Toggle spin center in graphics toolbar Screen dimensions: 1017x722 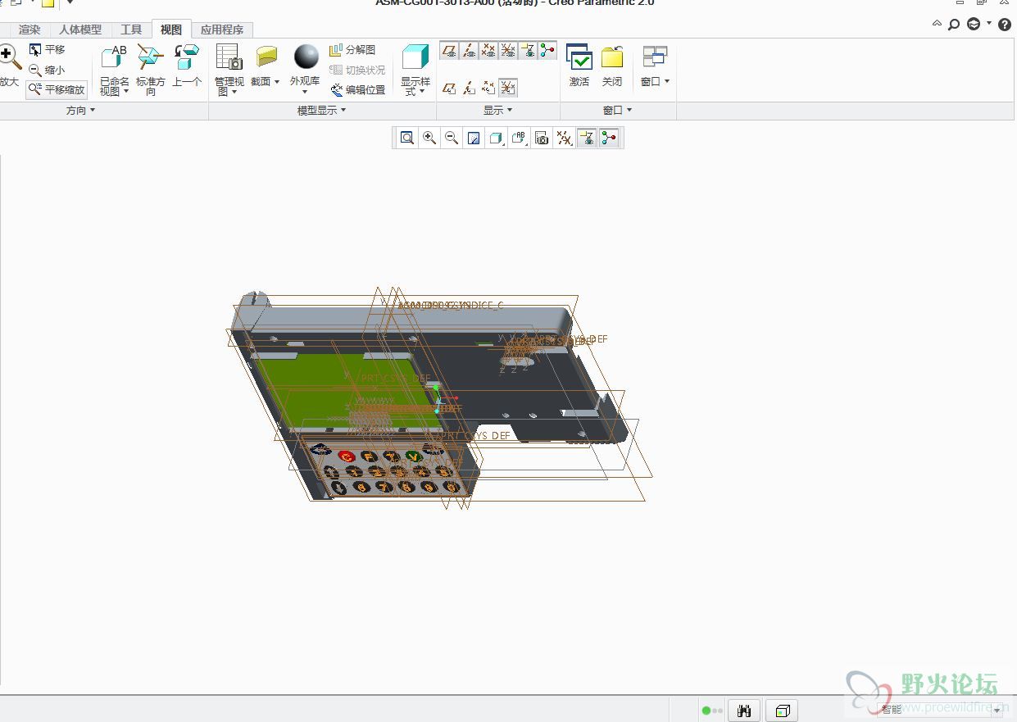pos(608,138)
